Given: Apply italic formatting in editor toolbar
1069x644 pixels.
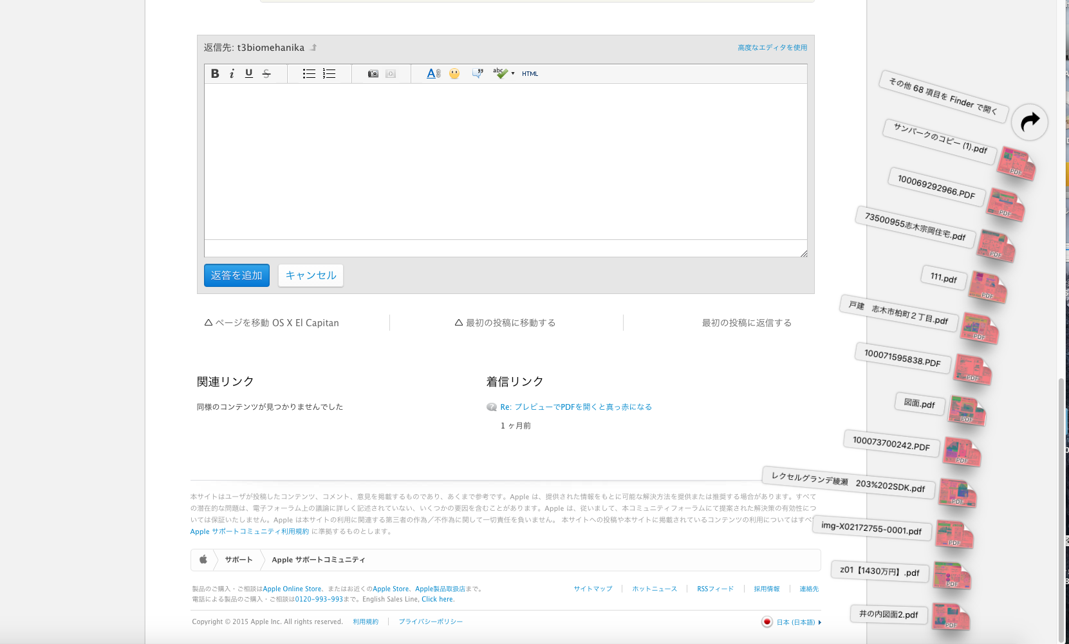Looking at the screenshot, I should 232,73.
